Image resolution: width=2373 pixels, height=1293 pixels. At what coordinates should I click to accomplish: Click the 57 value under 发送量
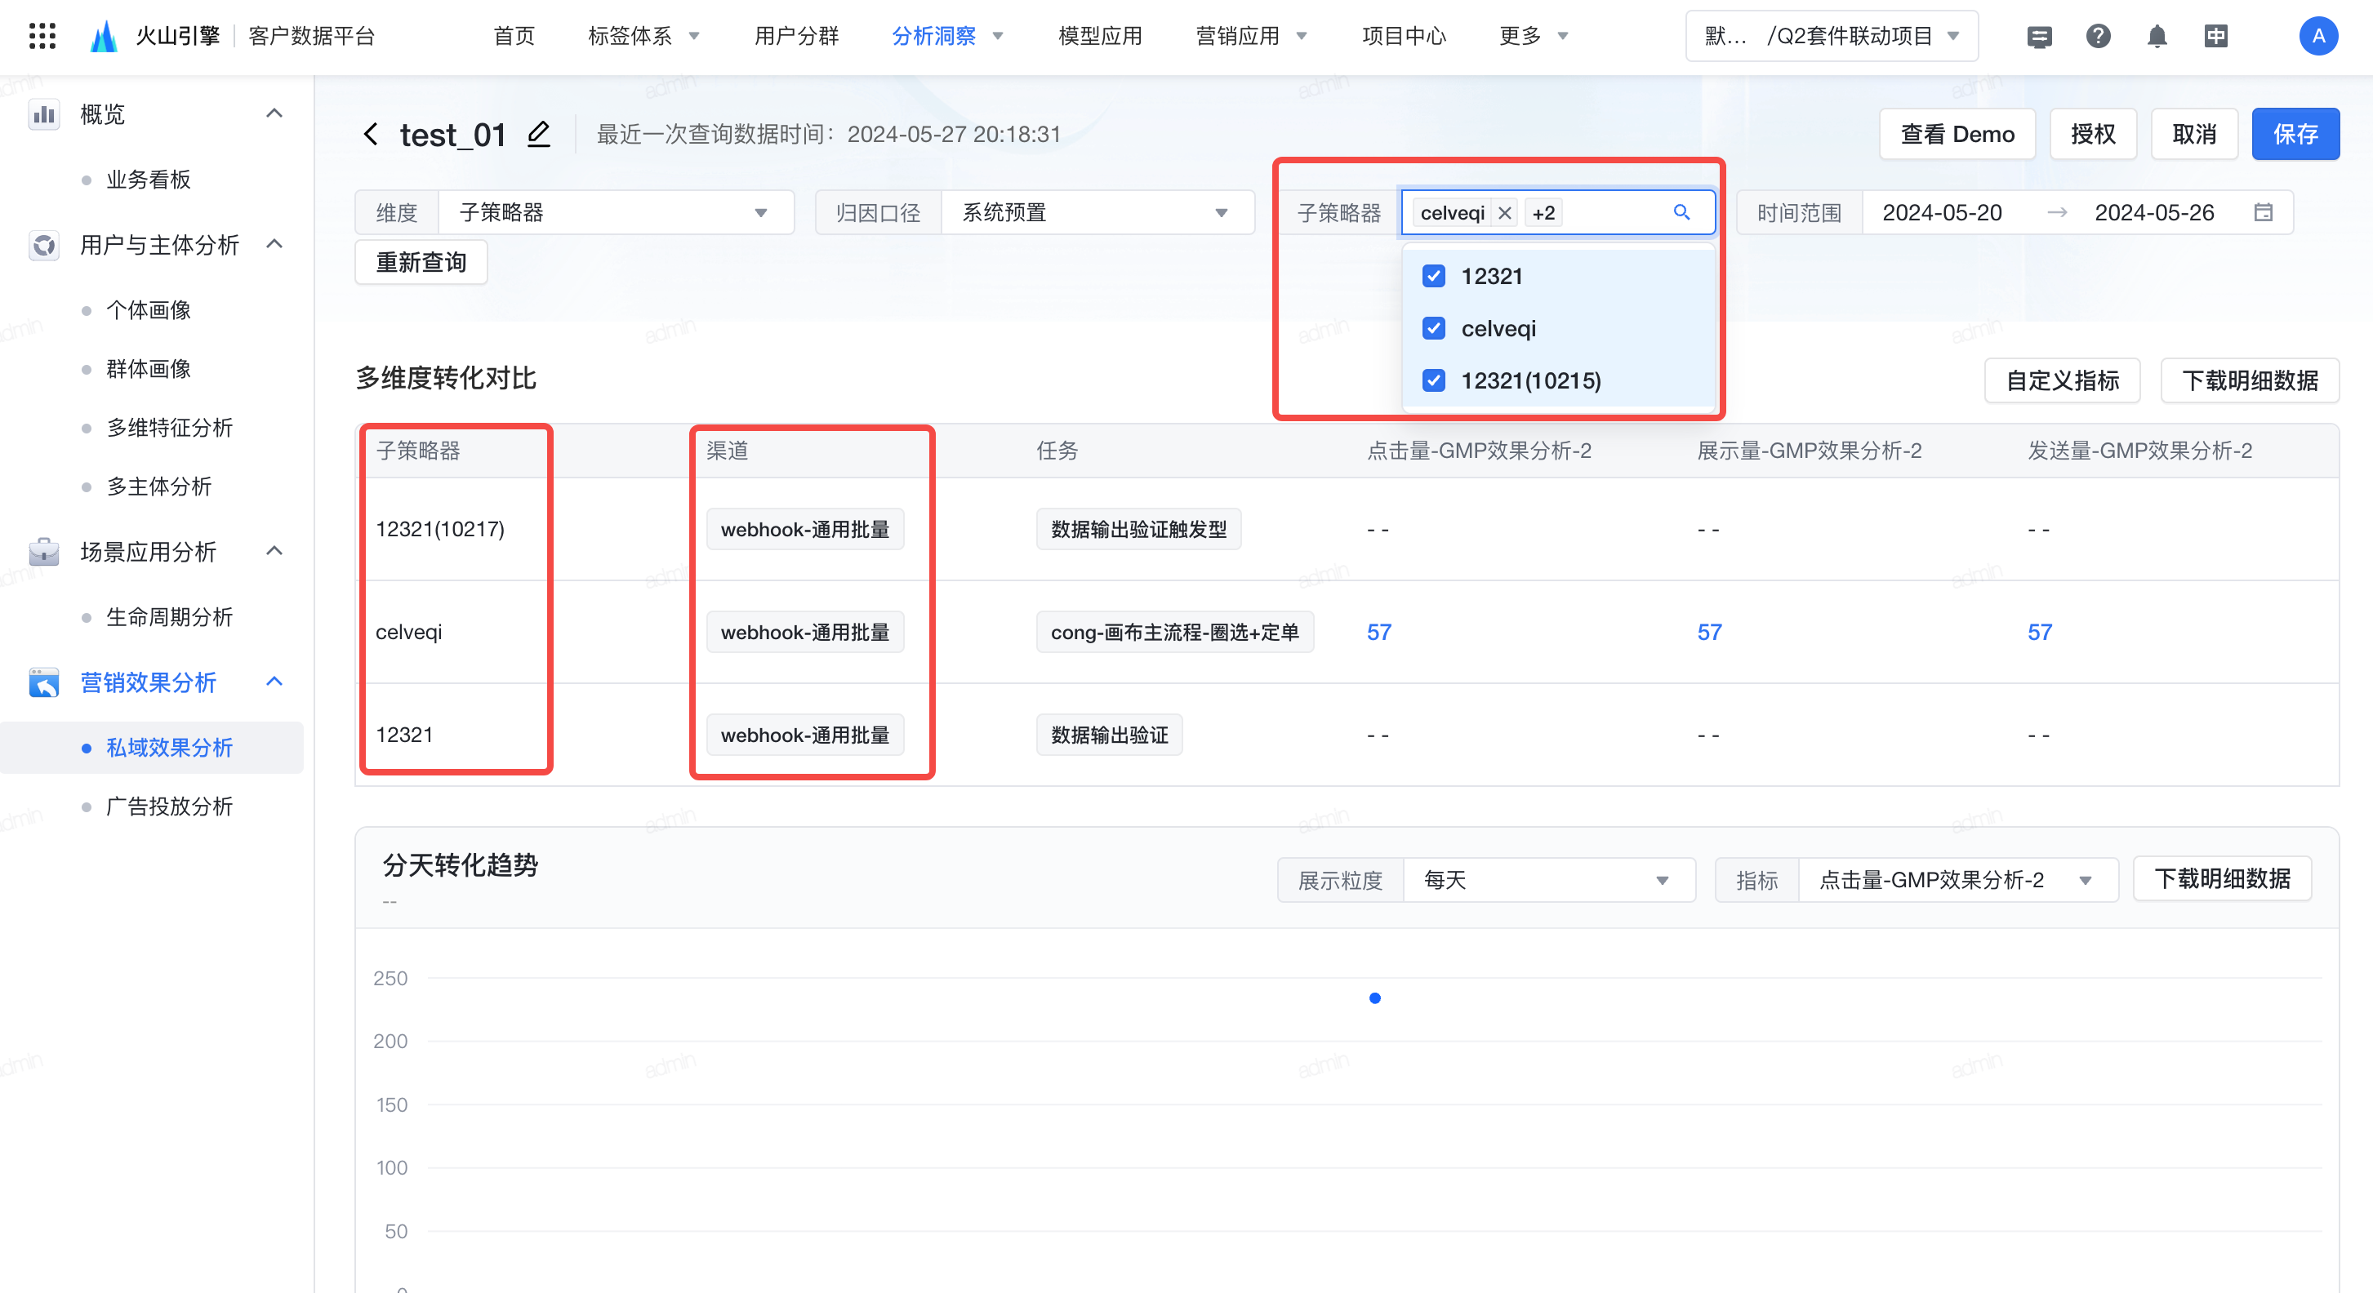[2040, 632]
